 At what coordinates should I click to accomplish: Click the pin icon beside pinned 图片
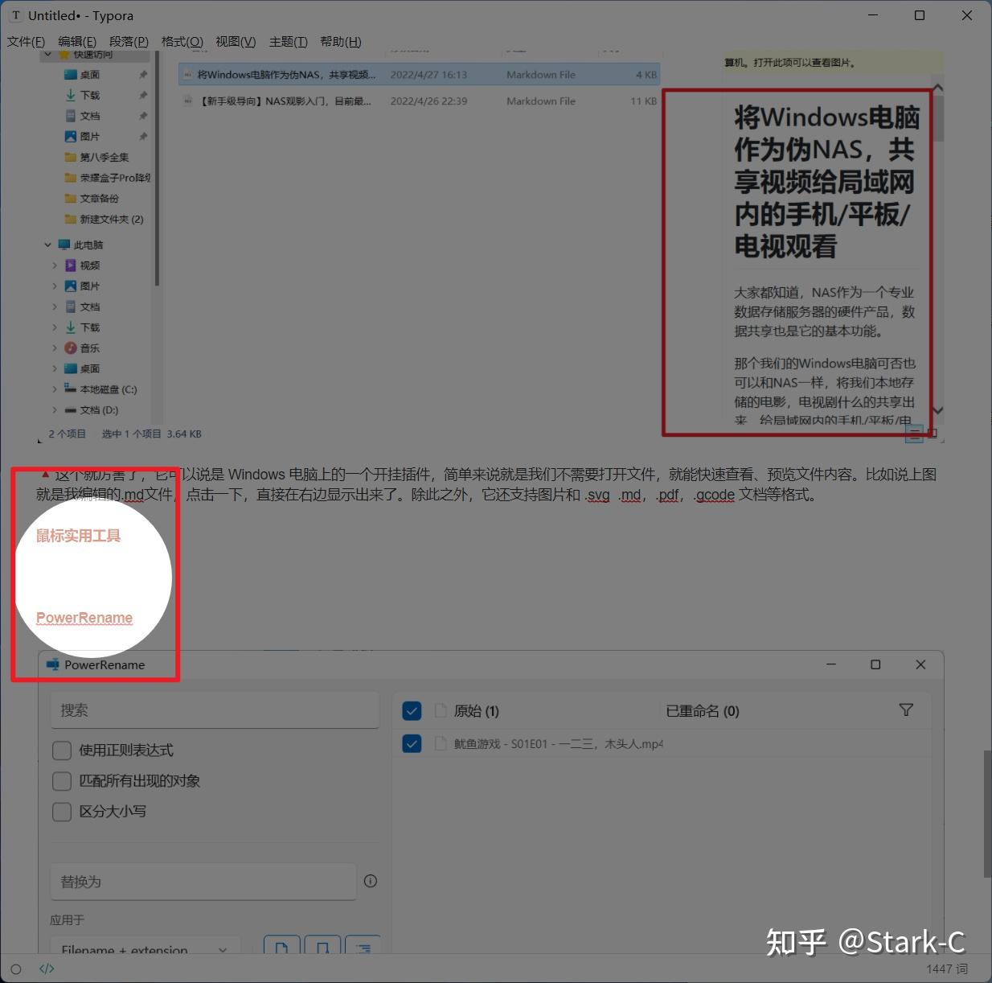[143, 137]
